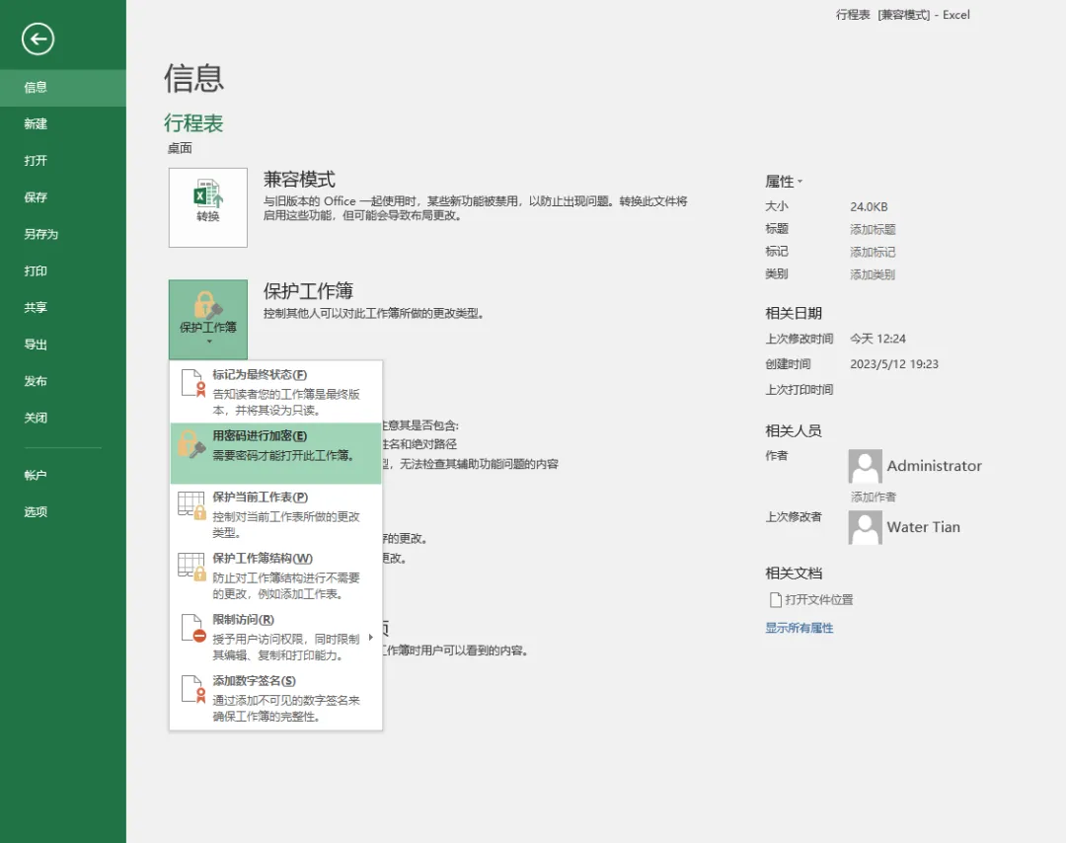The width and height of the screenshot is (1066, 843).
Task: Open the Protect Workbook (保护工作簿) lock button
Action: click(x=208, y=319)
